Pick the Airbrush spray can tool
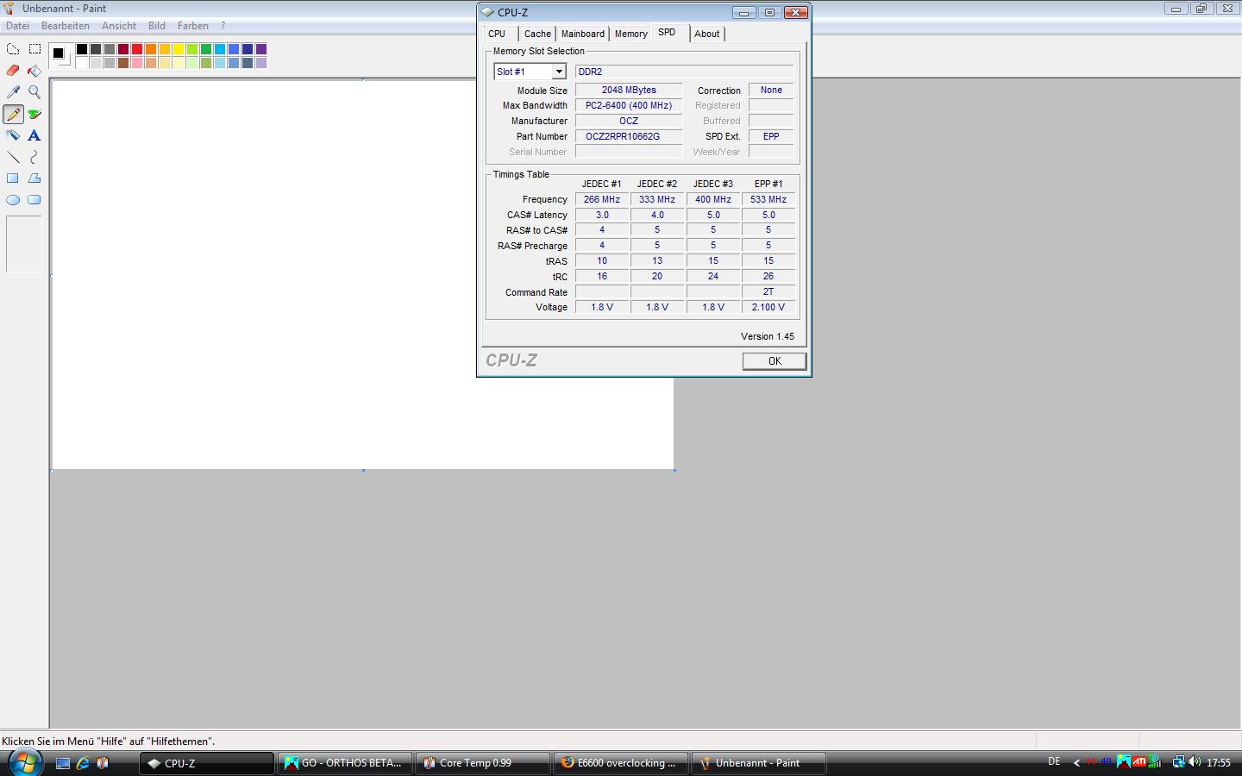Screen dimensions: 1242x776 click(13, 135)
